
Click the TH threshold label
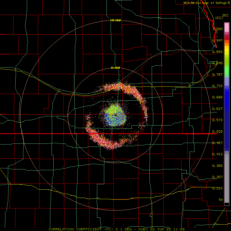pos(220,200)
